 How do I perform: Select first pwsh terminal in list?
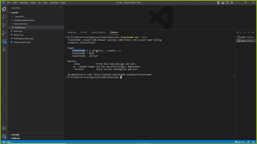(x=246, y=37)
